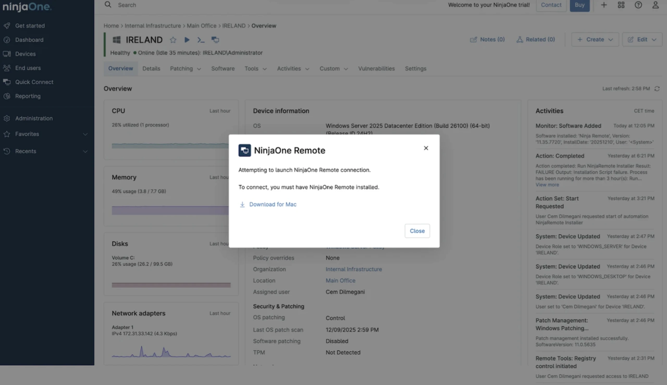Click the Buy button
This screenshot has height=385, width=667.
tap(579, 5)
